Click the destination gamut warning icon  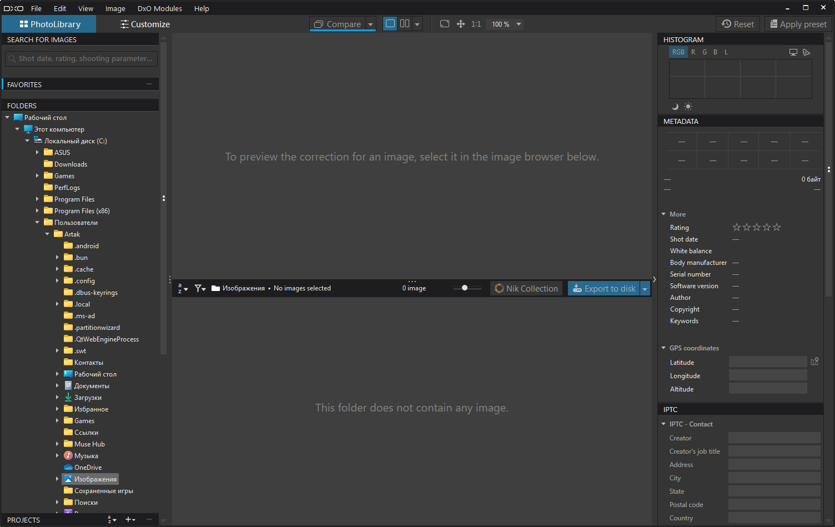click(x=807, y=52)
